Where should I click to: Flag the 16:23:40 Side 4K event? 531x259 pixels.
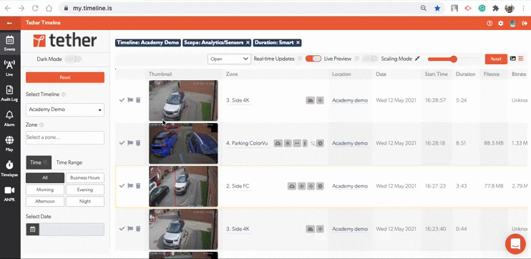(130, 229)
